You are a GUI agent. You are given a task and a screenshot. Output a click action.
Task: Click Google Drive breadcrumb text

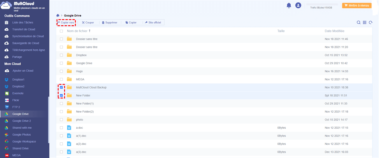(x=73, y=15)
